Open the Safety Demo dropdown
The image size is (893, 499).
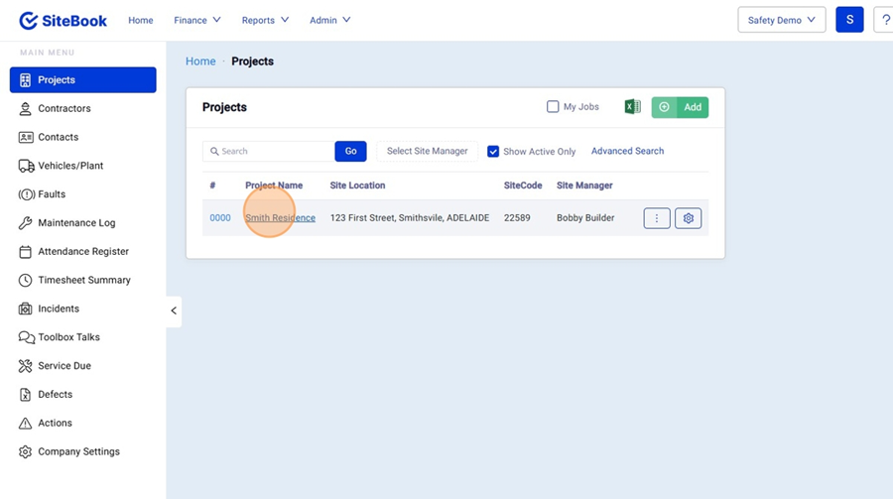[781, 20]
